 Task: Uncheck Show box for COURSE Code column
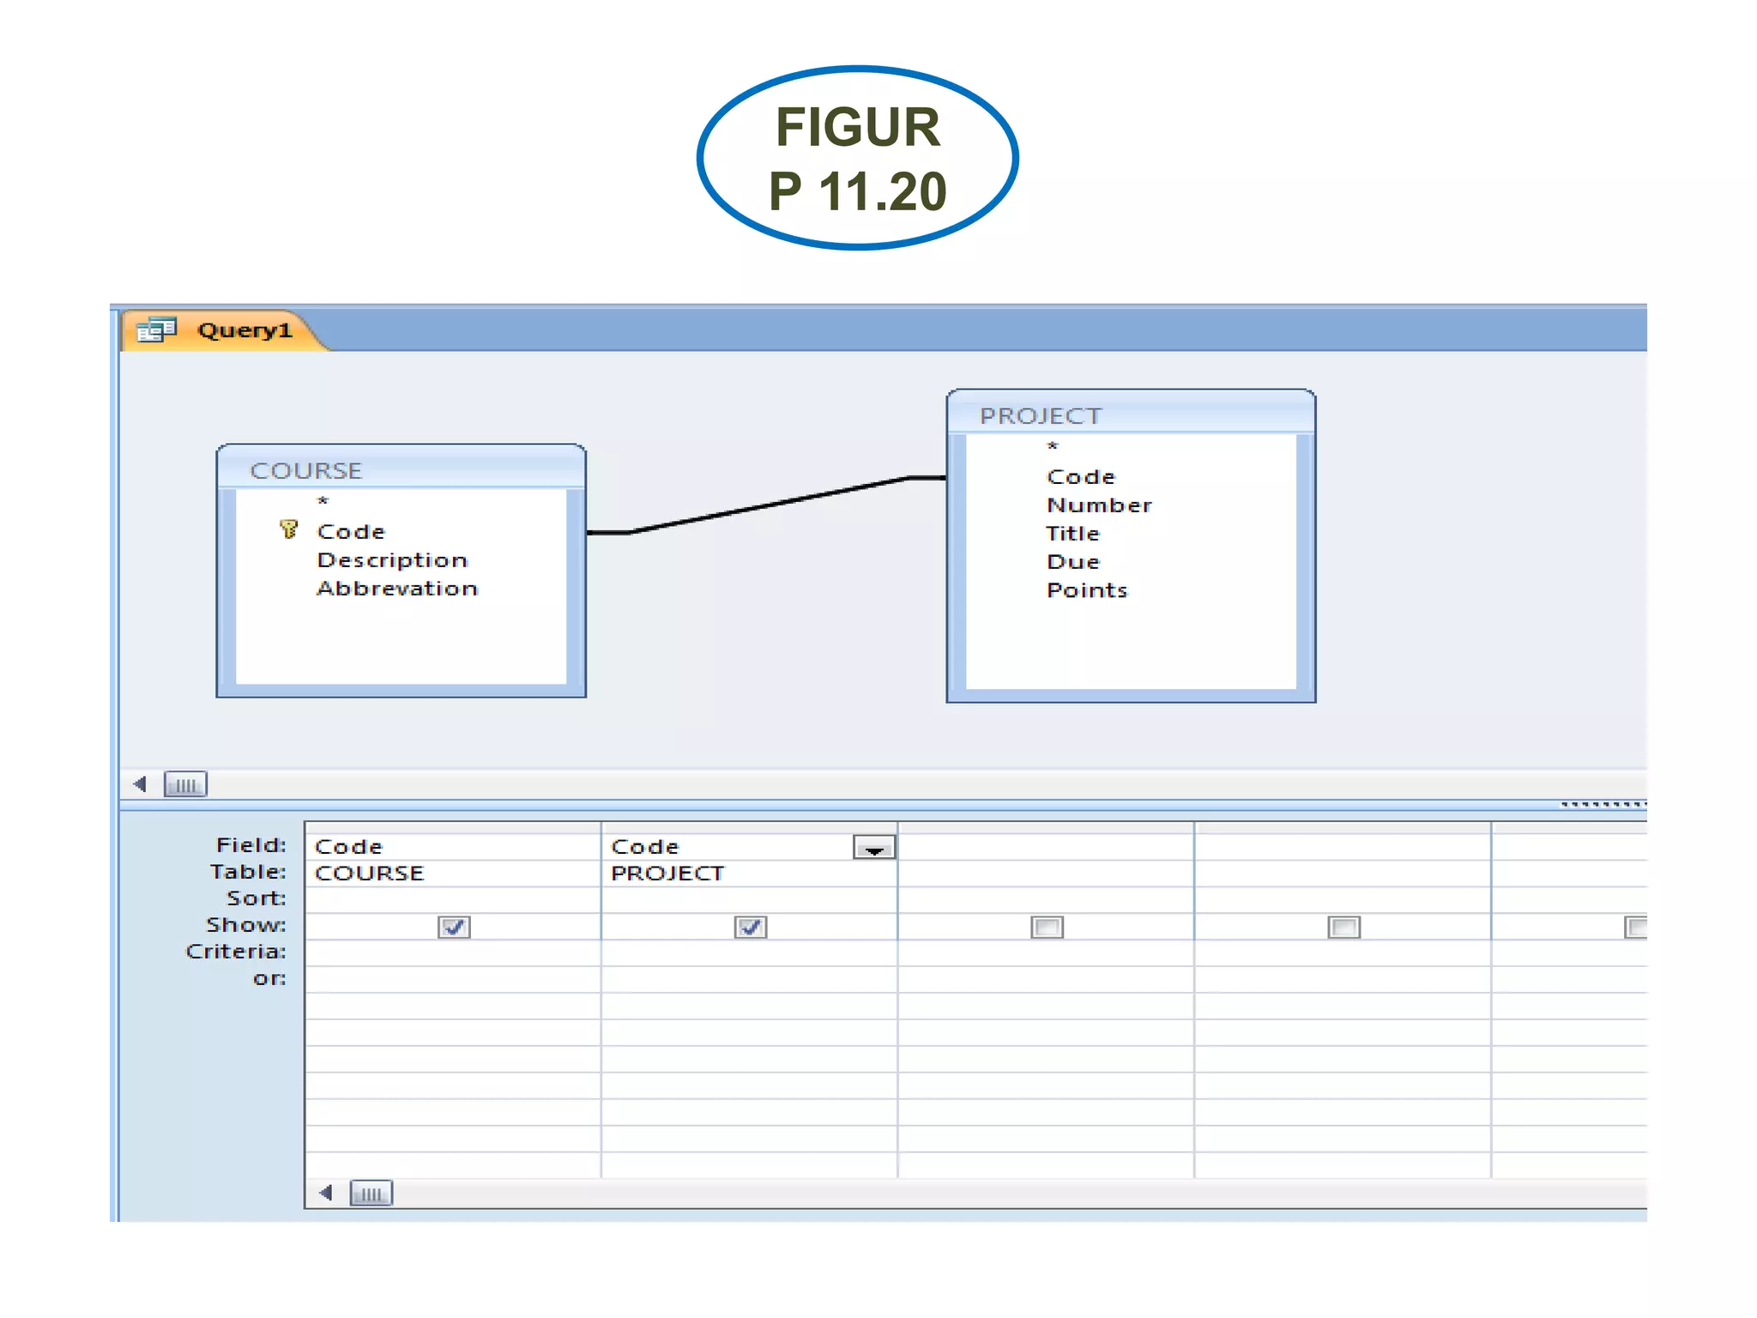pos(454,927)
